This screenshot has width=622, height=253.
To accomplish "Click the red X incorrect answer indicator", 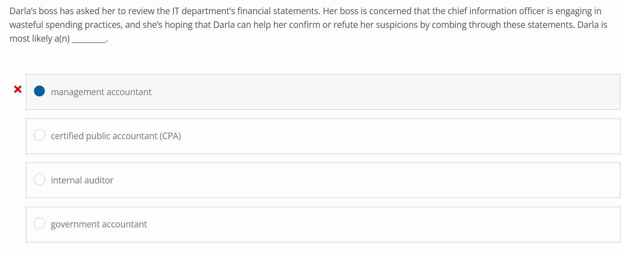I will (x=17, y=89).
